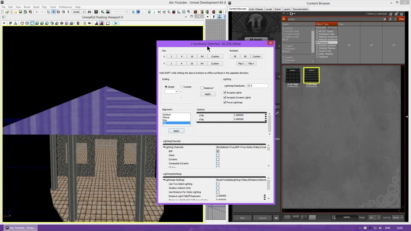Viewport: 411px width, 231px height.
Task: Switch to the Layers tab
Action: click(x=287, y=9)
